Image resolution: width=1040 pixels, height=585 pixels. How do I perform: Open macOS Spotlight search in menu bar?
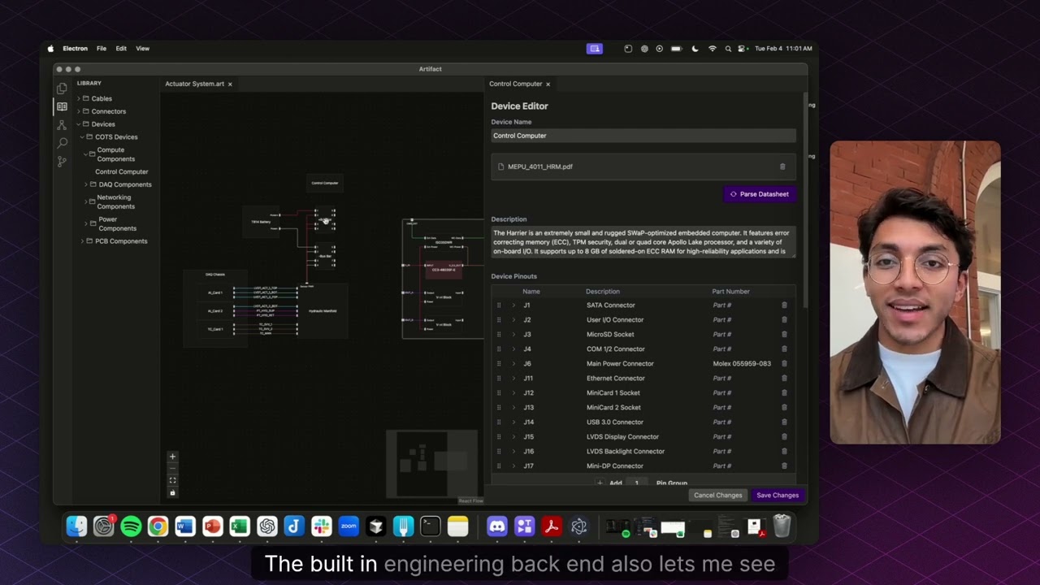[x=728, y=49]
